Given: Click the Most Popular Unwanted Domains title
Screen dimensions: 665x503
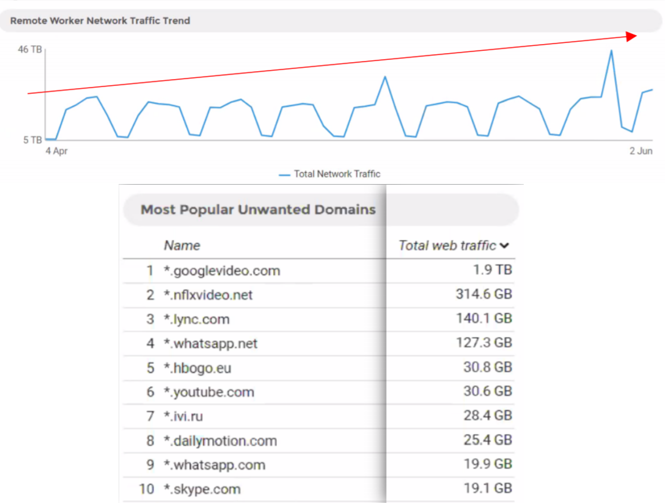Looking at the screenshot, I should 258,210.
